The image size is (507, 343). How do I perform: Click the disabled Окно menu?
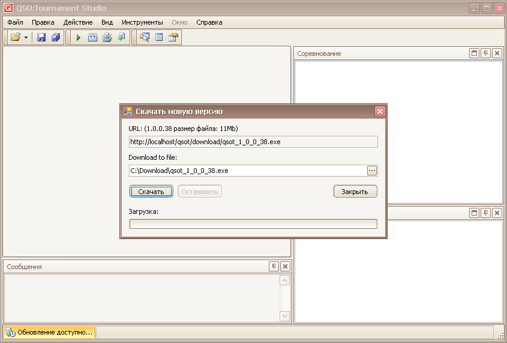tap(179, 22)
